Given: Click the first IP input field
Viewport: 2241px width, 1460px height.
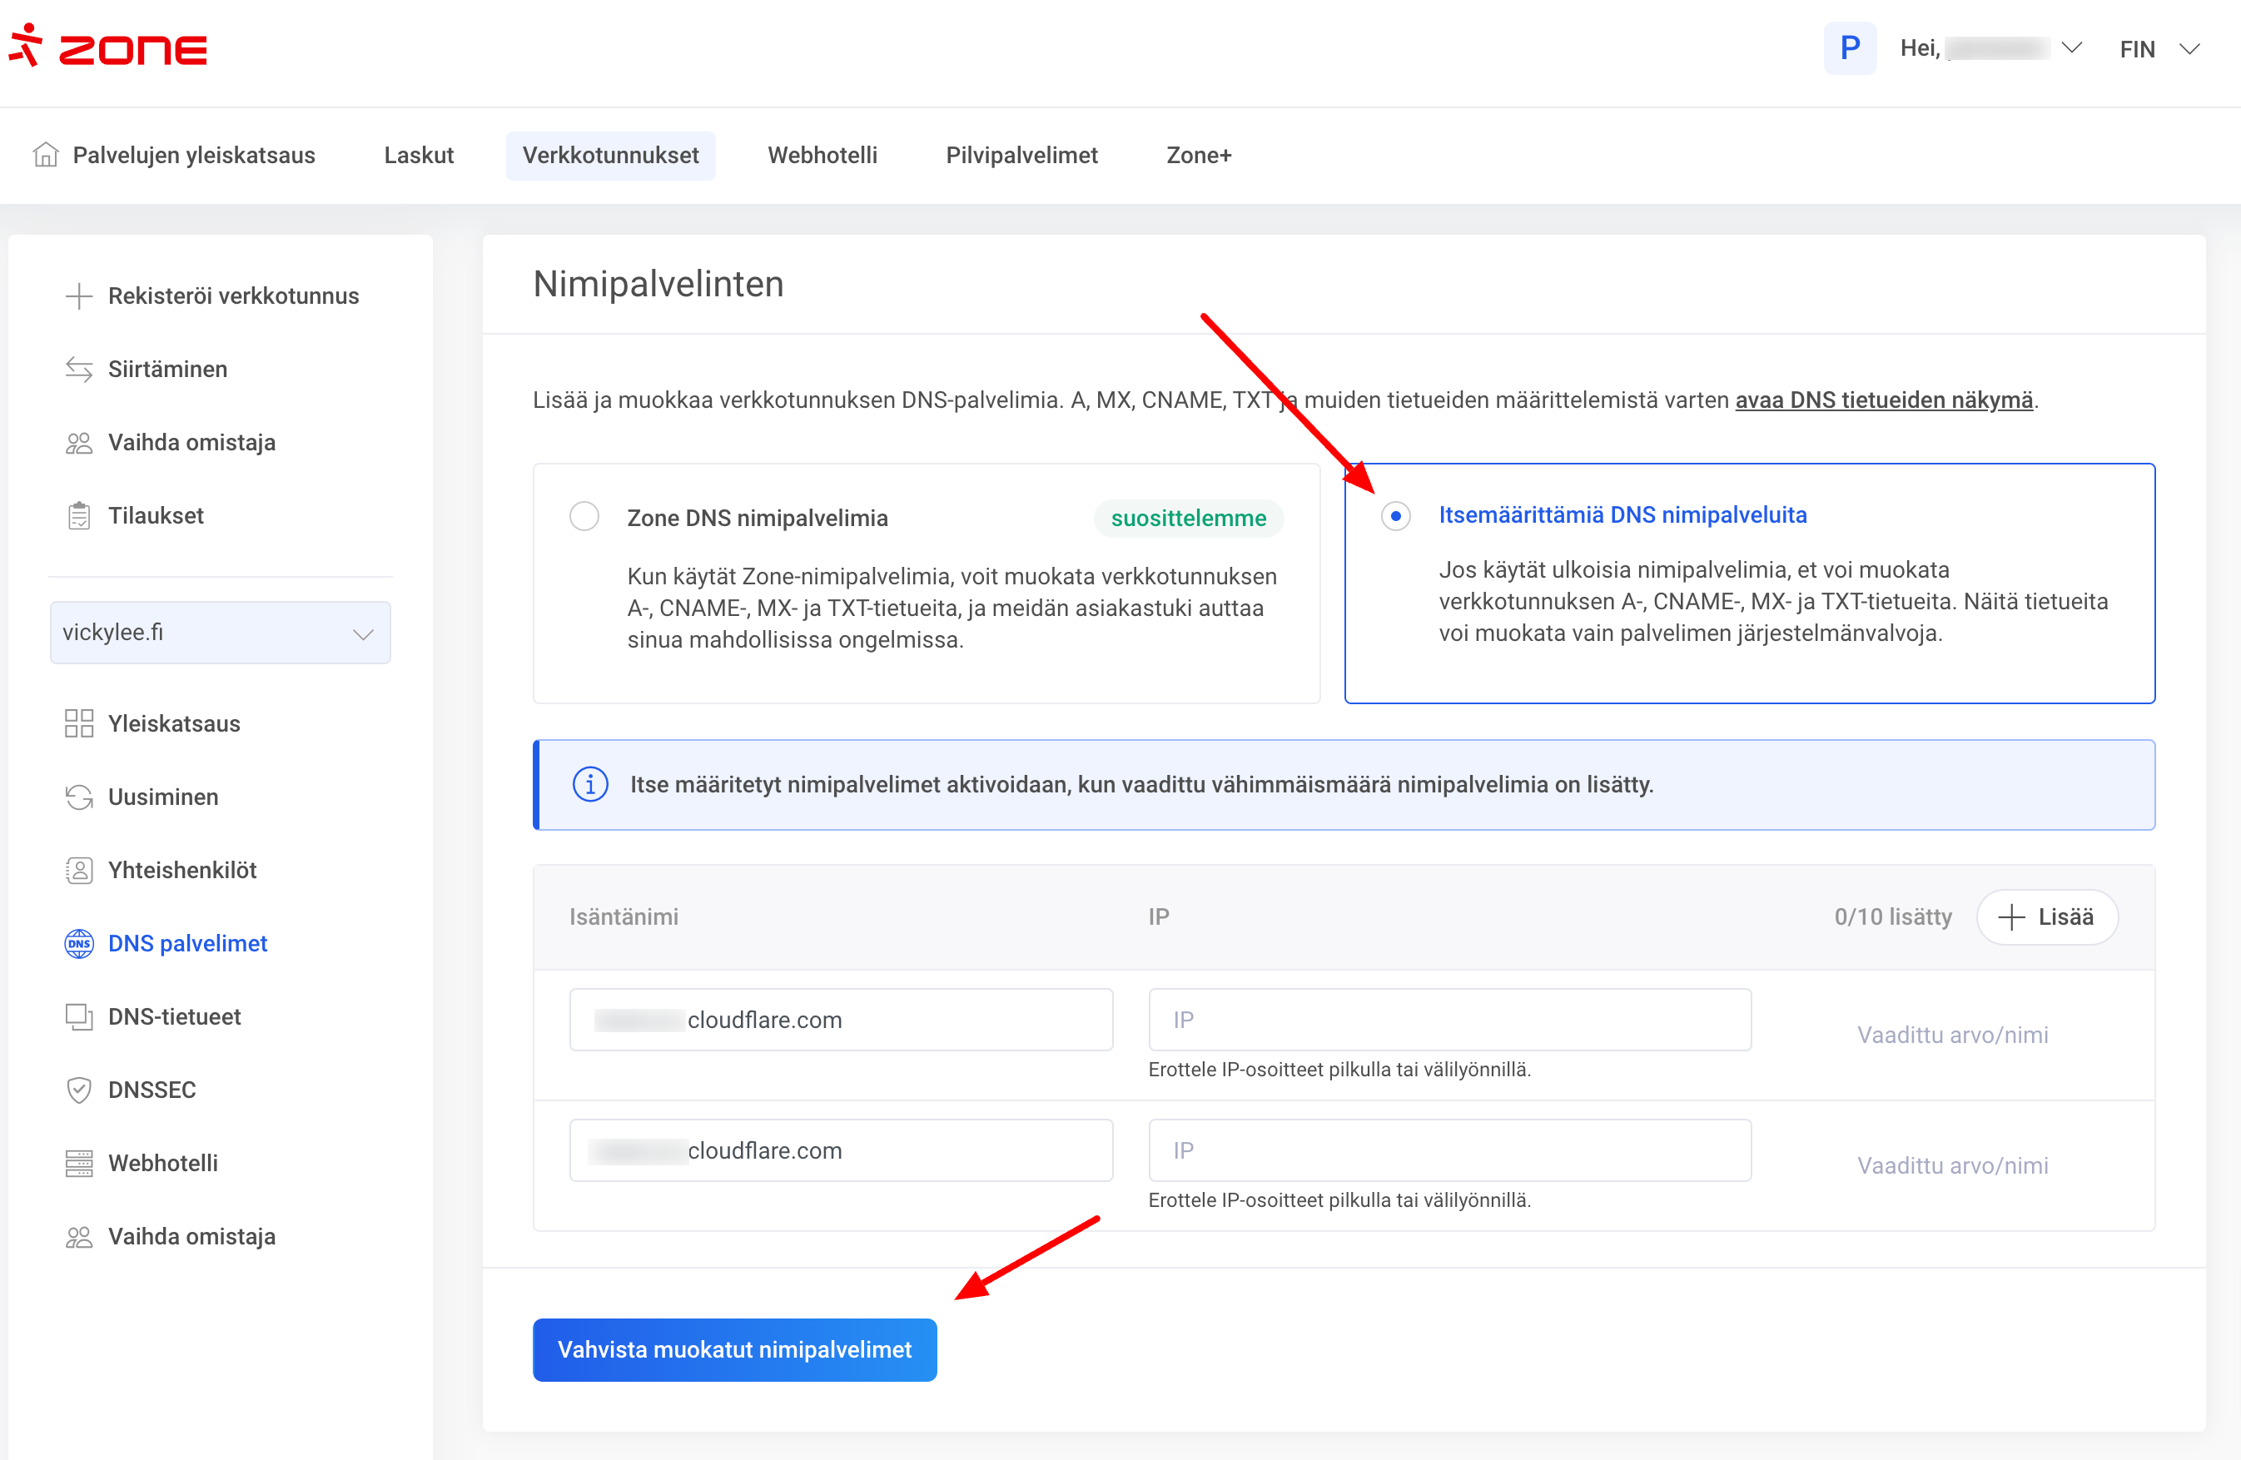Looking at the screenshot, I should [1449, 1020].
